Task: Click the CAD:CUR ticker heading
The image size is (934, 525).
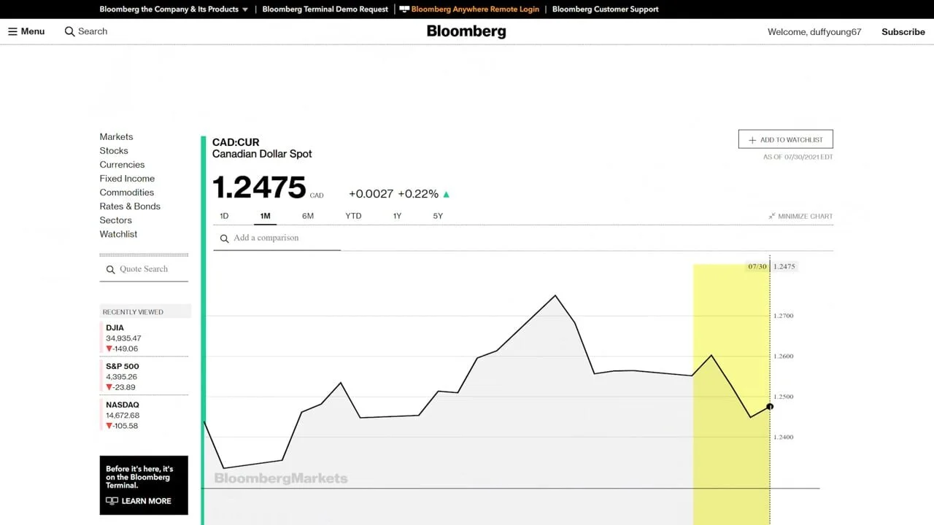Action: (236, 142)
